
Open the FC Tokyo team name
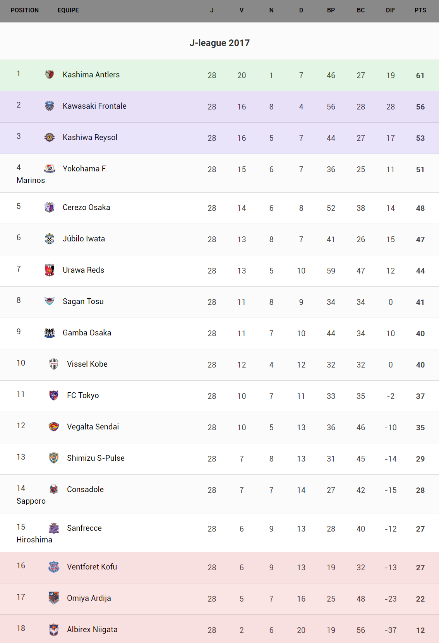coord(83,395)
